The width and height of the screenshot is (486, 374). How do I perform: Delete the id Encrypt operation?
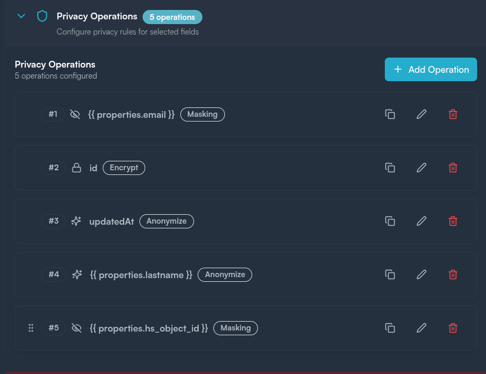click(453, 168)
